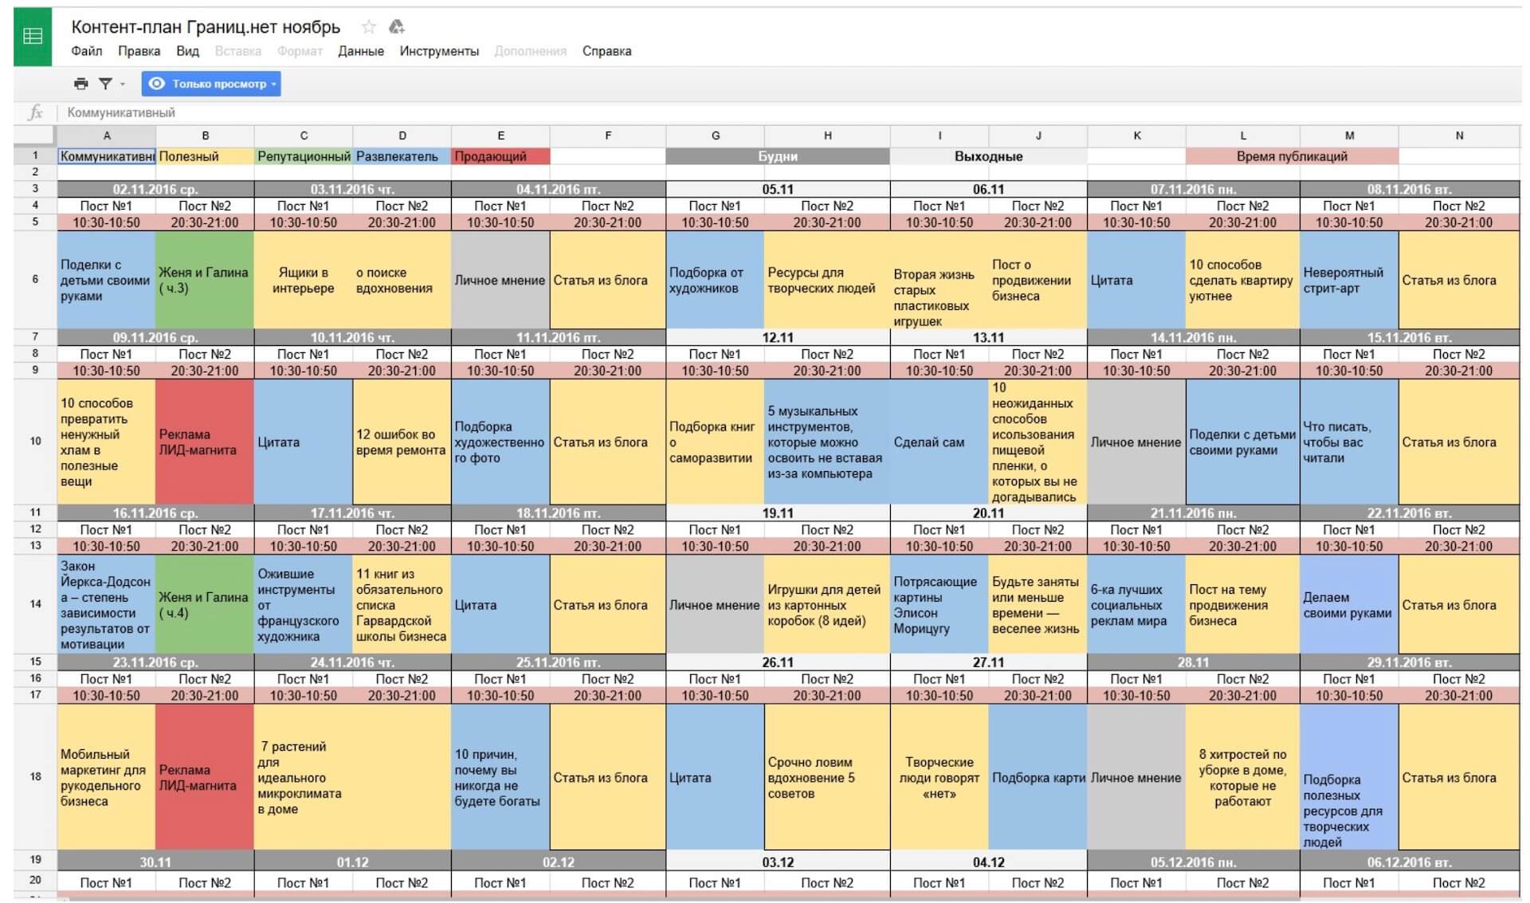Click the formula bar text Коммуникативный
Viewport: 1530px width, 903px height.
coord(121,112)
